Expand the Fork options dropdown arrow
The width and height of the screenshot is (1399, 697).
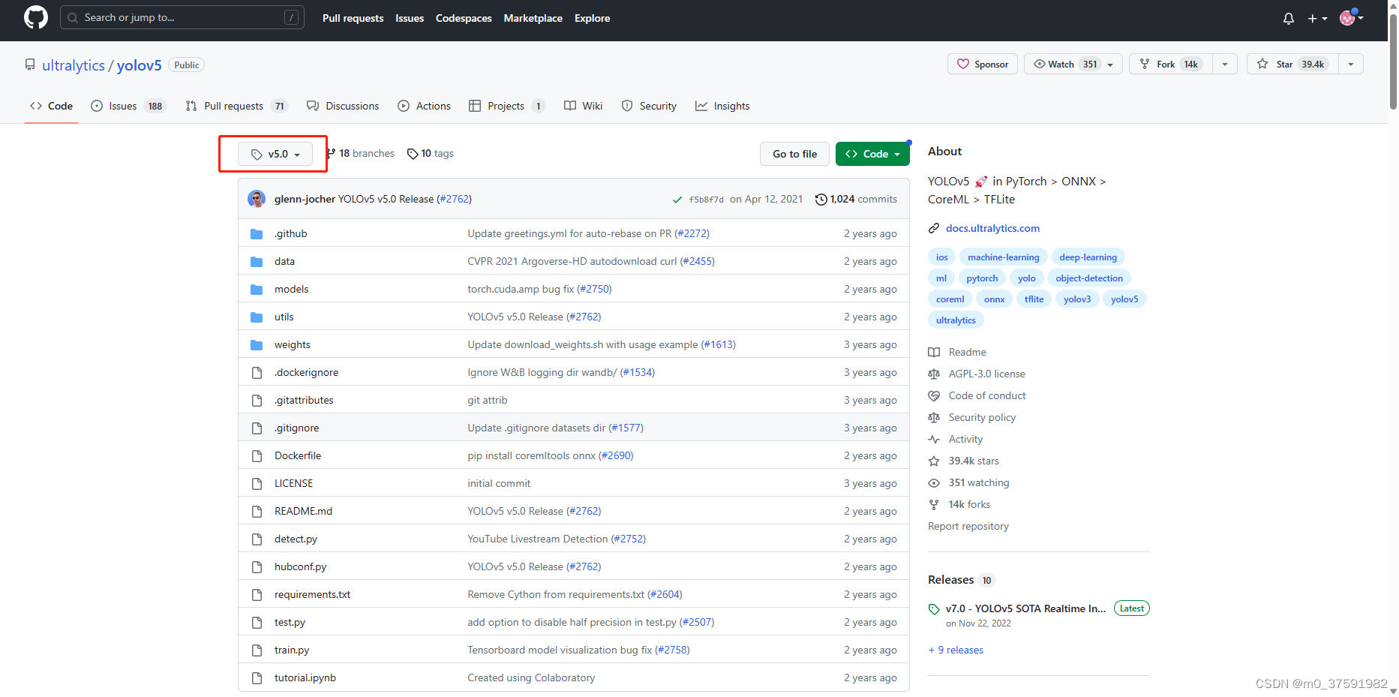coord(1225,64)
